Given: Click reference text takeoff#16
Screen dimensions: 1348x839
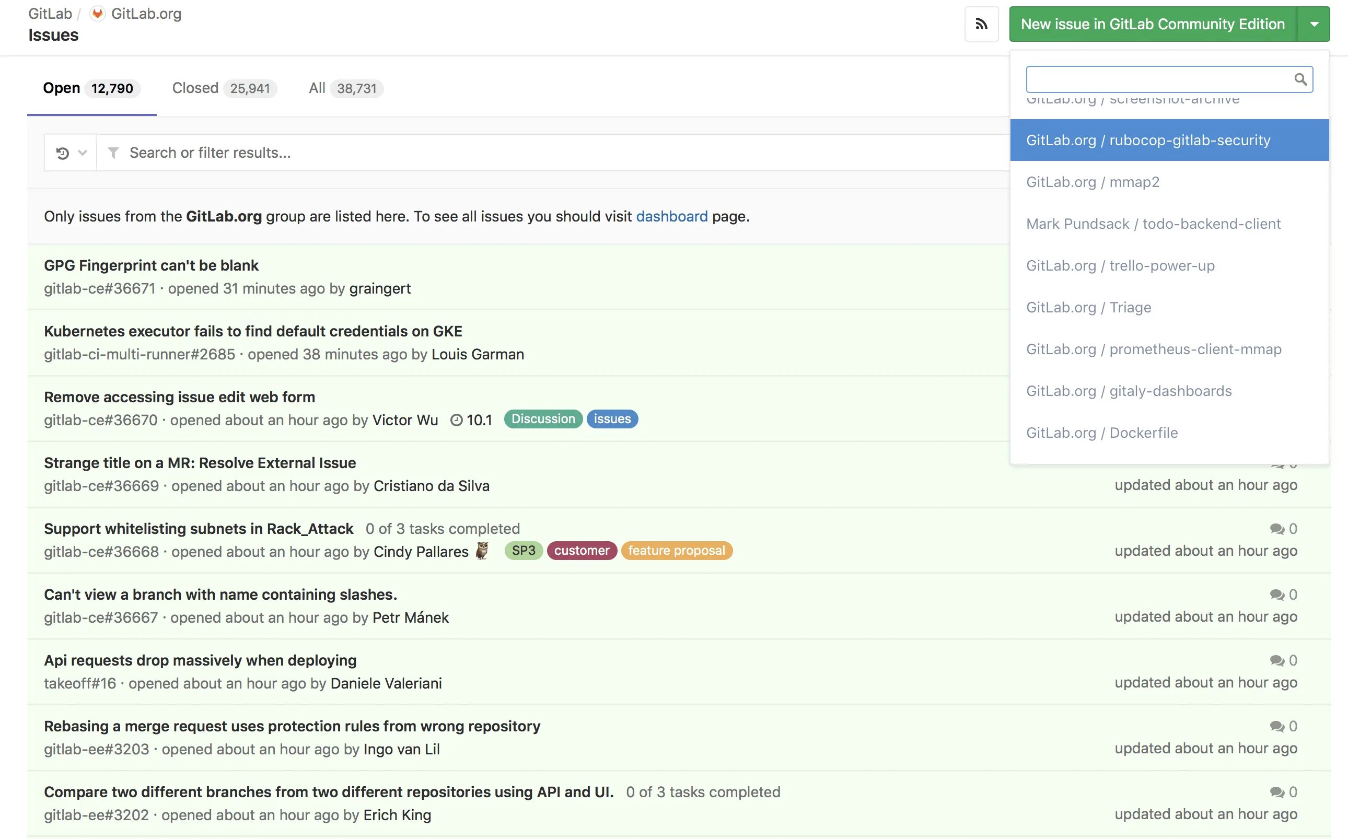Looking at the screenshot, I should 80,684.
